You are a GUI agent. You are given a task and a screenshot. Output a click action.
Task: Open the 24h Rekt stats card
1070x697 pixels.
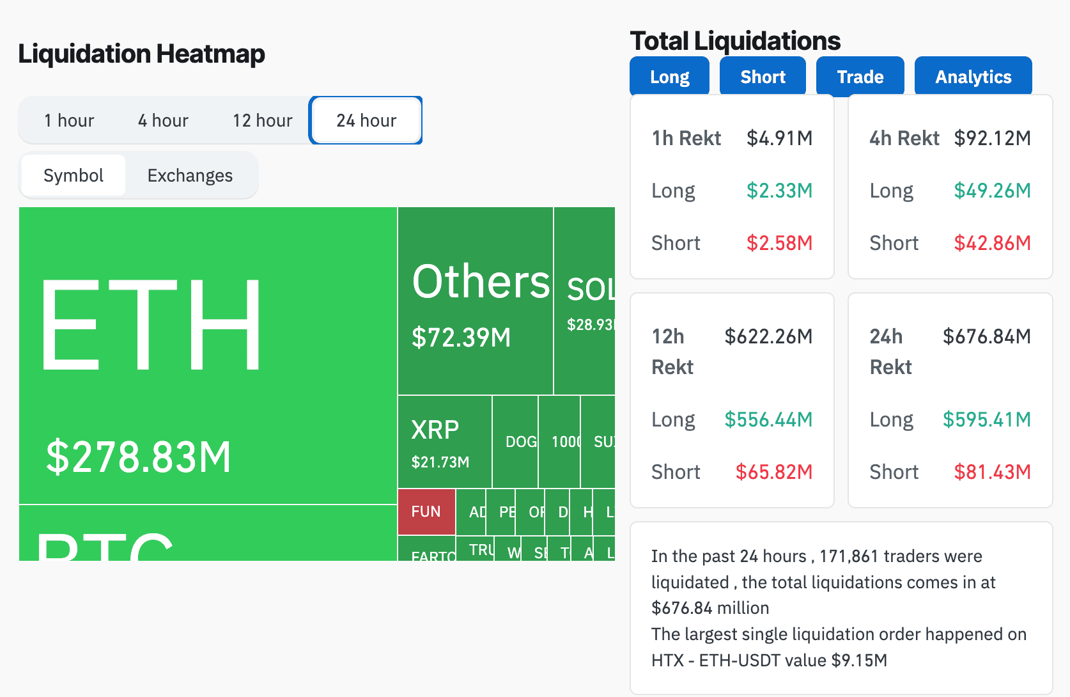(x=950, y=400)
